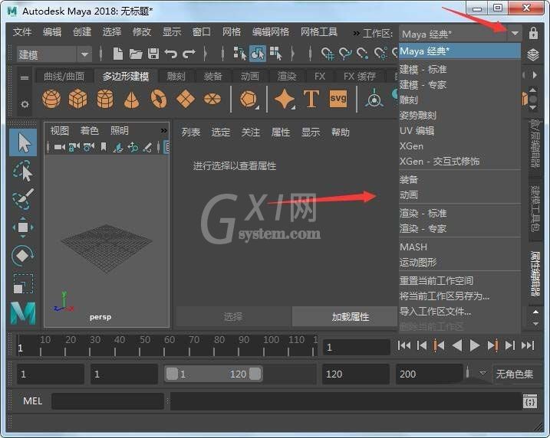Create a polygon cone from the shelf

pyautogui.click(x=131, y=100)
